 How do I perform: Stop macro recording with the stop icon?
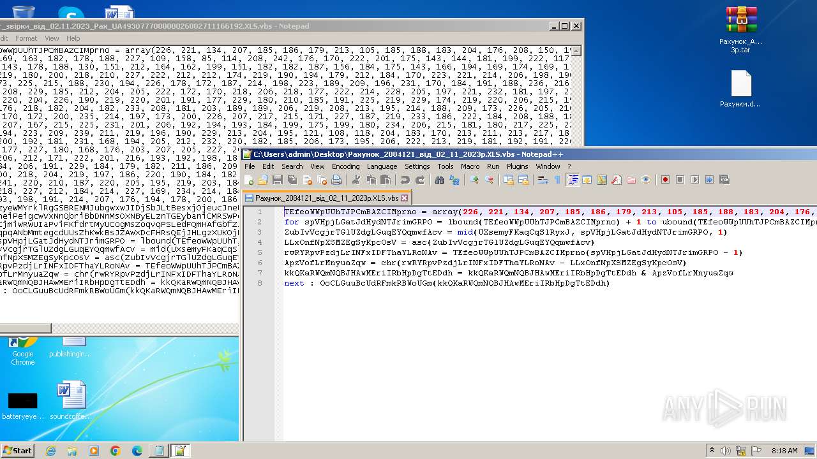tap(680, 180)
